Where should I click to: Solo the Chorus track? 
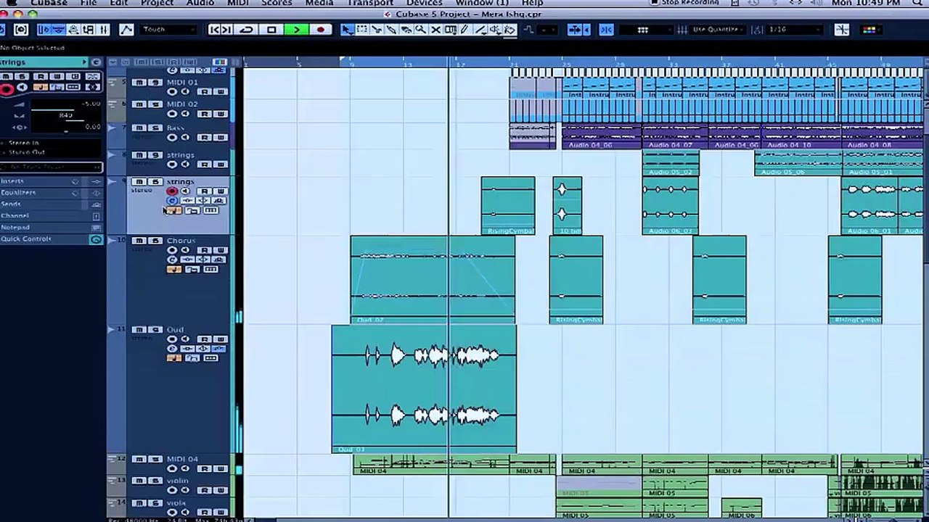155,241
